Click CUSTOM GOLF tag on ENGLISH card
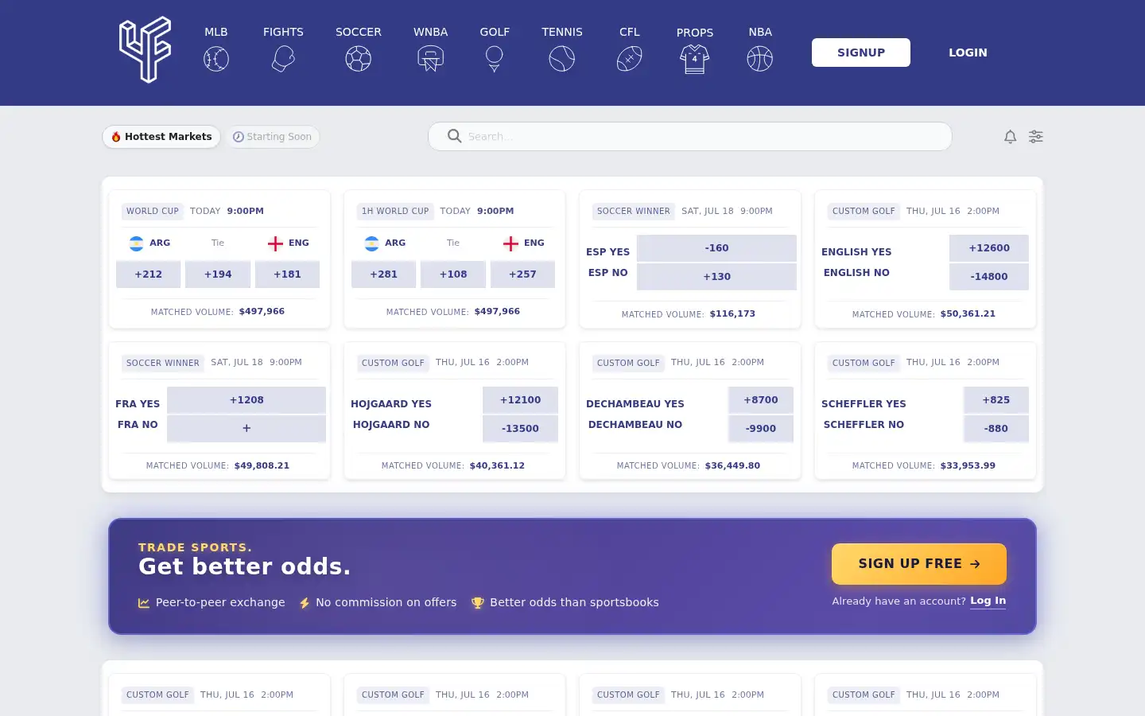The image size is (1145, 716). point(864,212)
